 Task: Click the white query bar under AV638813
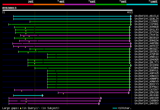pos(67,10)
